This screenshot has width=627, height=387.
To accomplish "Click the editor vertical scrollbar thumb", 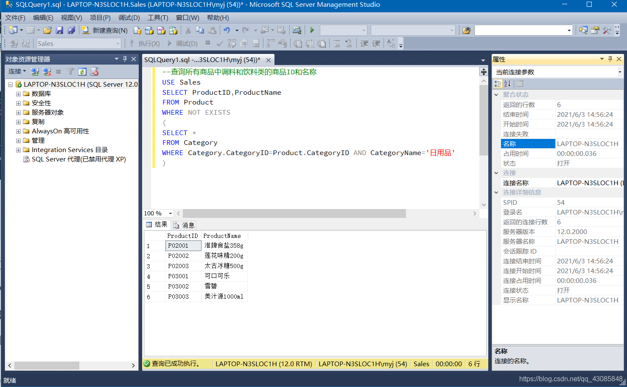I will coord(484,120).
